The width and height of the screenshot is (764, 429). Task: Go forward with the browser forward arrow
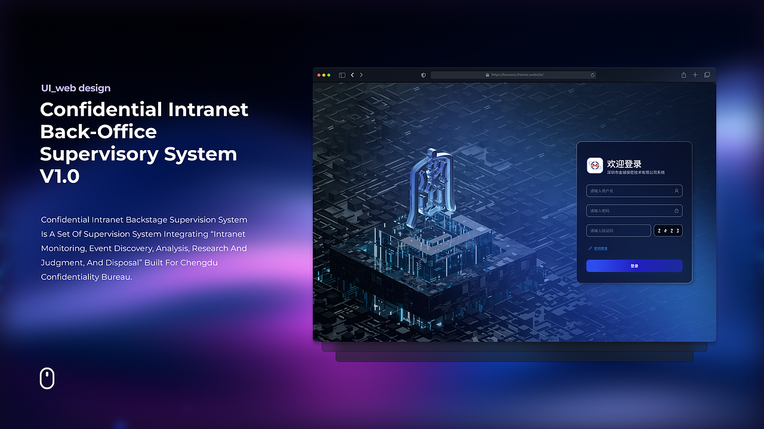tap(361, 75)
